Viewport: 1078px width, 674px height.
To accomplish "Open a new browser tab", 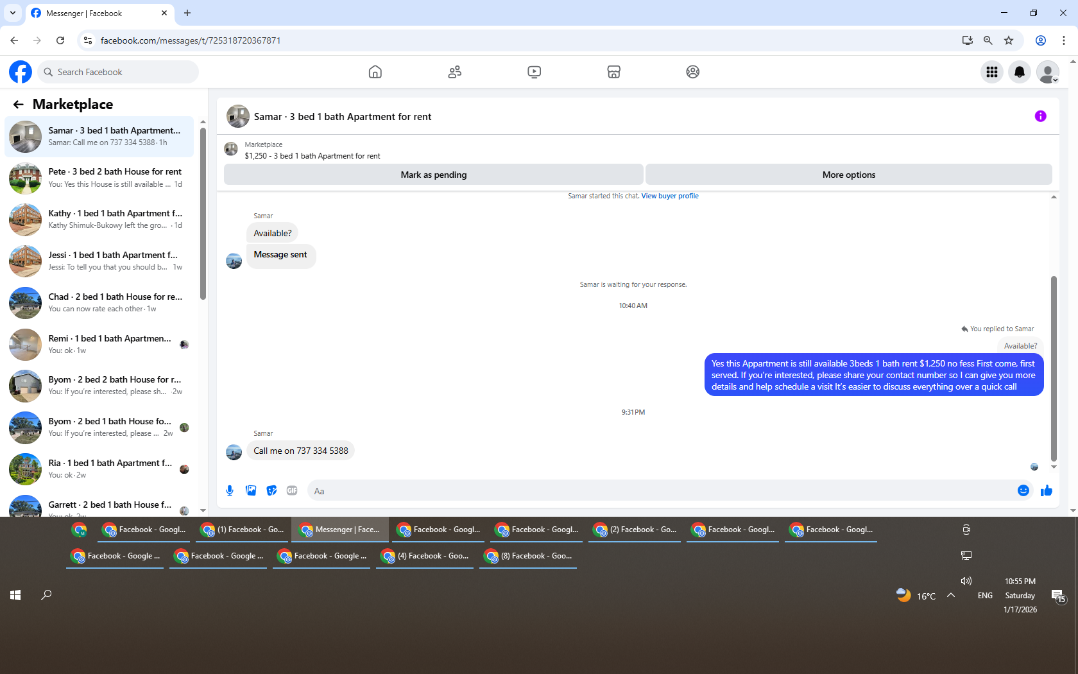I will (187, 13).
